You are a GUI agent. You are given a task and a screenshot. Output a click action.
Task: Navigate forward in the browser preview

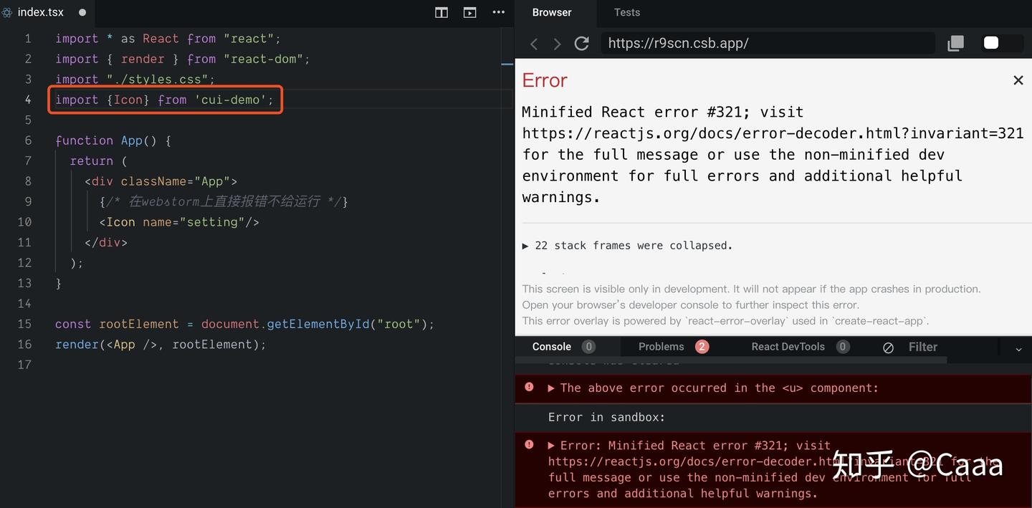[x=557, y=44]
